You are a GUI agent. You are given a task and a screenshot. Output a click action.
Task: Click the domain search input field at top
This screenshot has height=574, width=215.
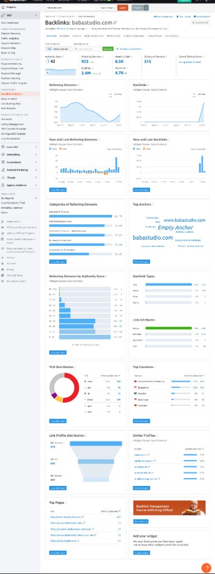tap(72, 7)
